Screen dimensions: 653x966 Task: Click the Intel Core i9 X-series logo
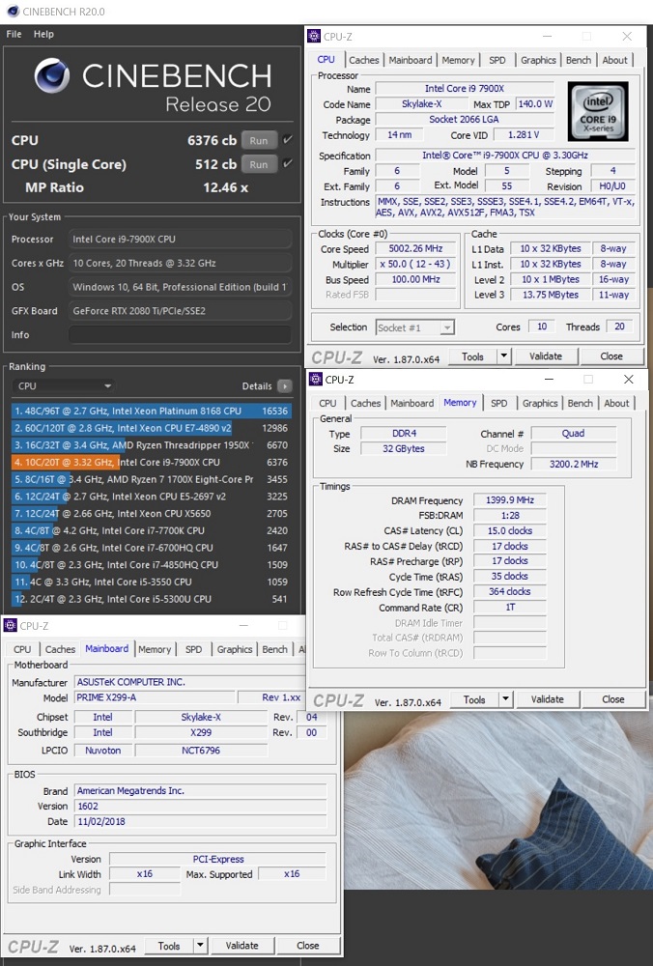598,111
